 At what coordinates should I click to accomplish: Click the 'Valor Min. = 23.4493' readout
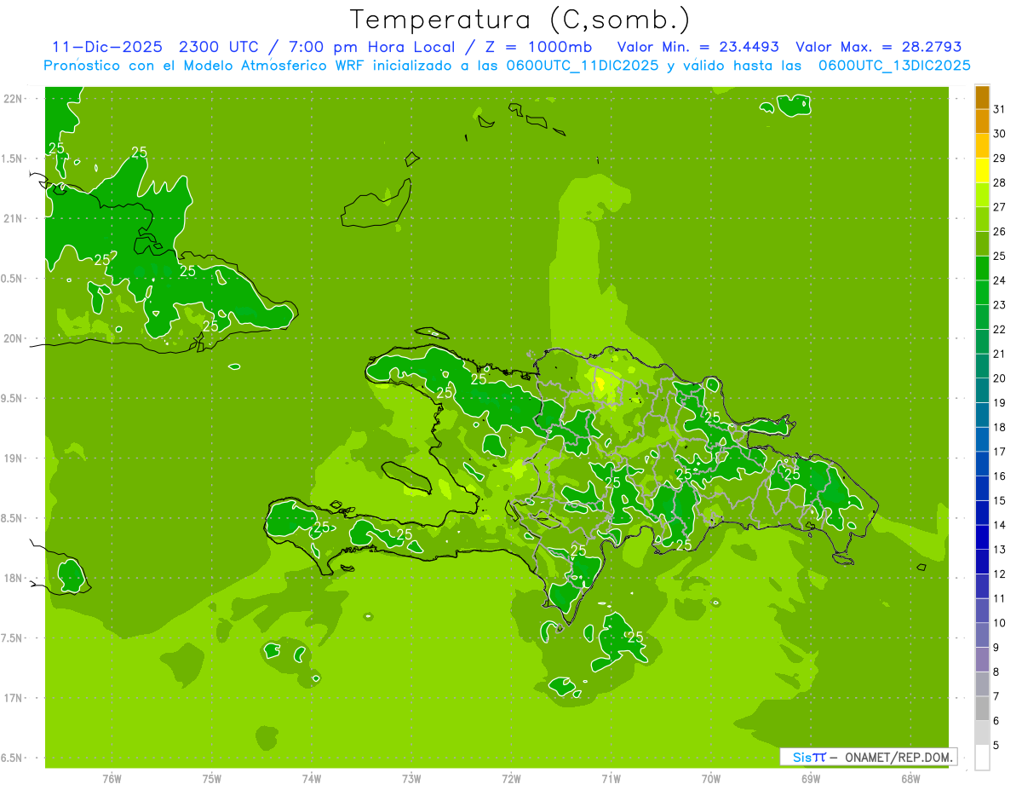point(698,47)
